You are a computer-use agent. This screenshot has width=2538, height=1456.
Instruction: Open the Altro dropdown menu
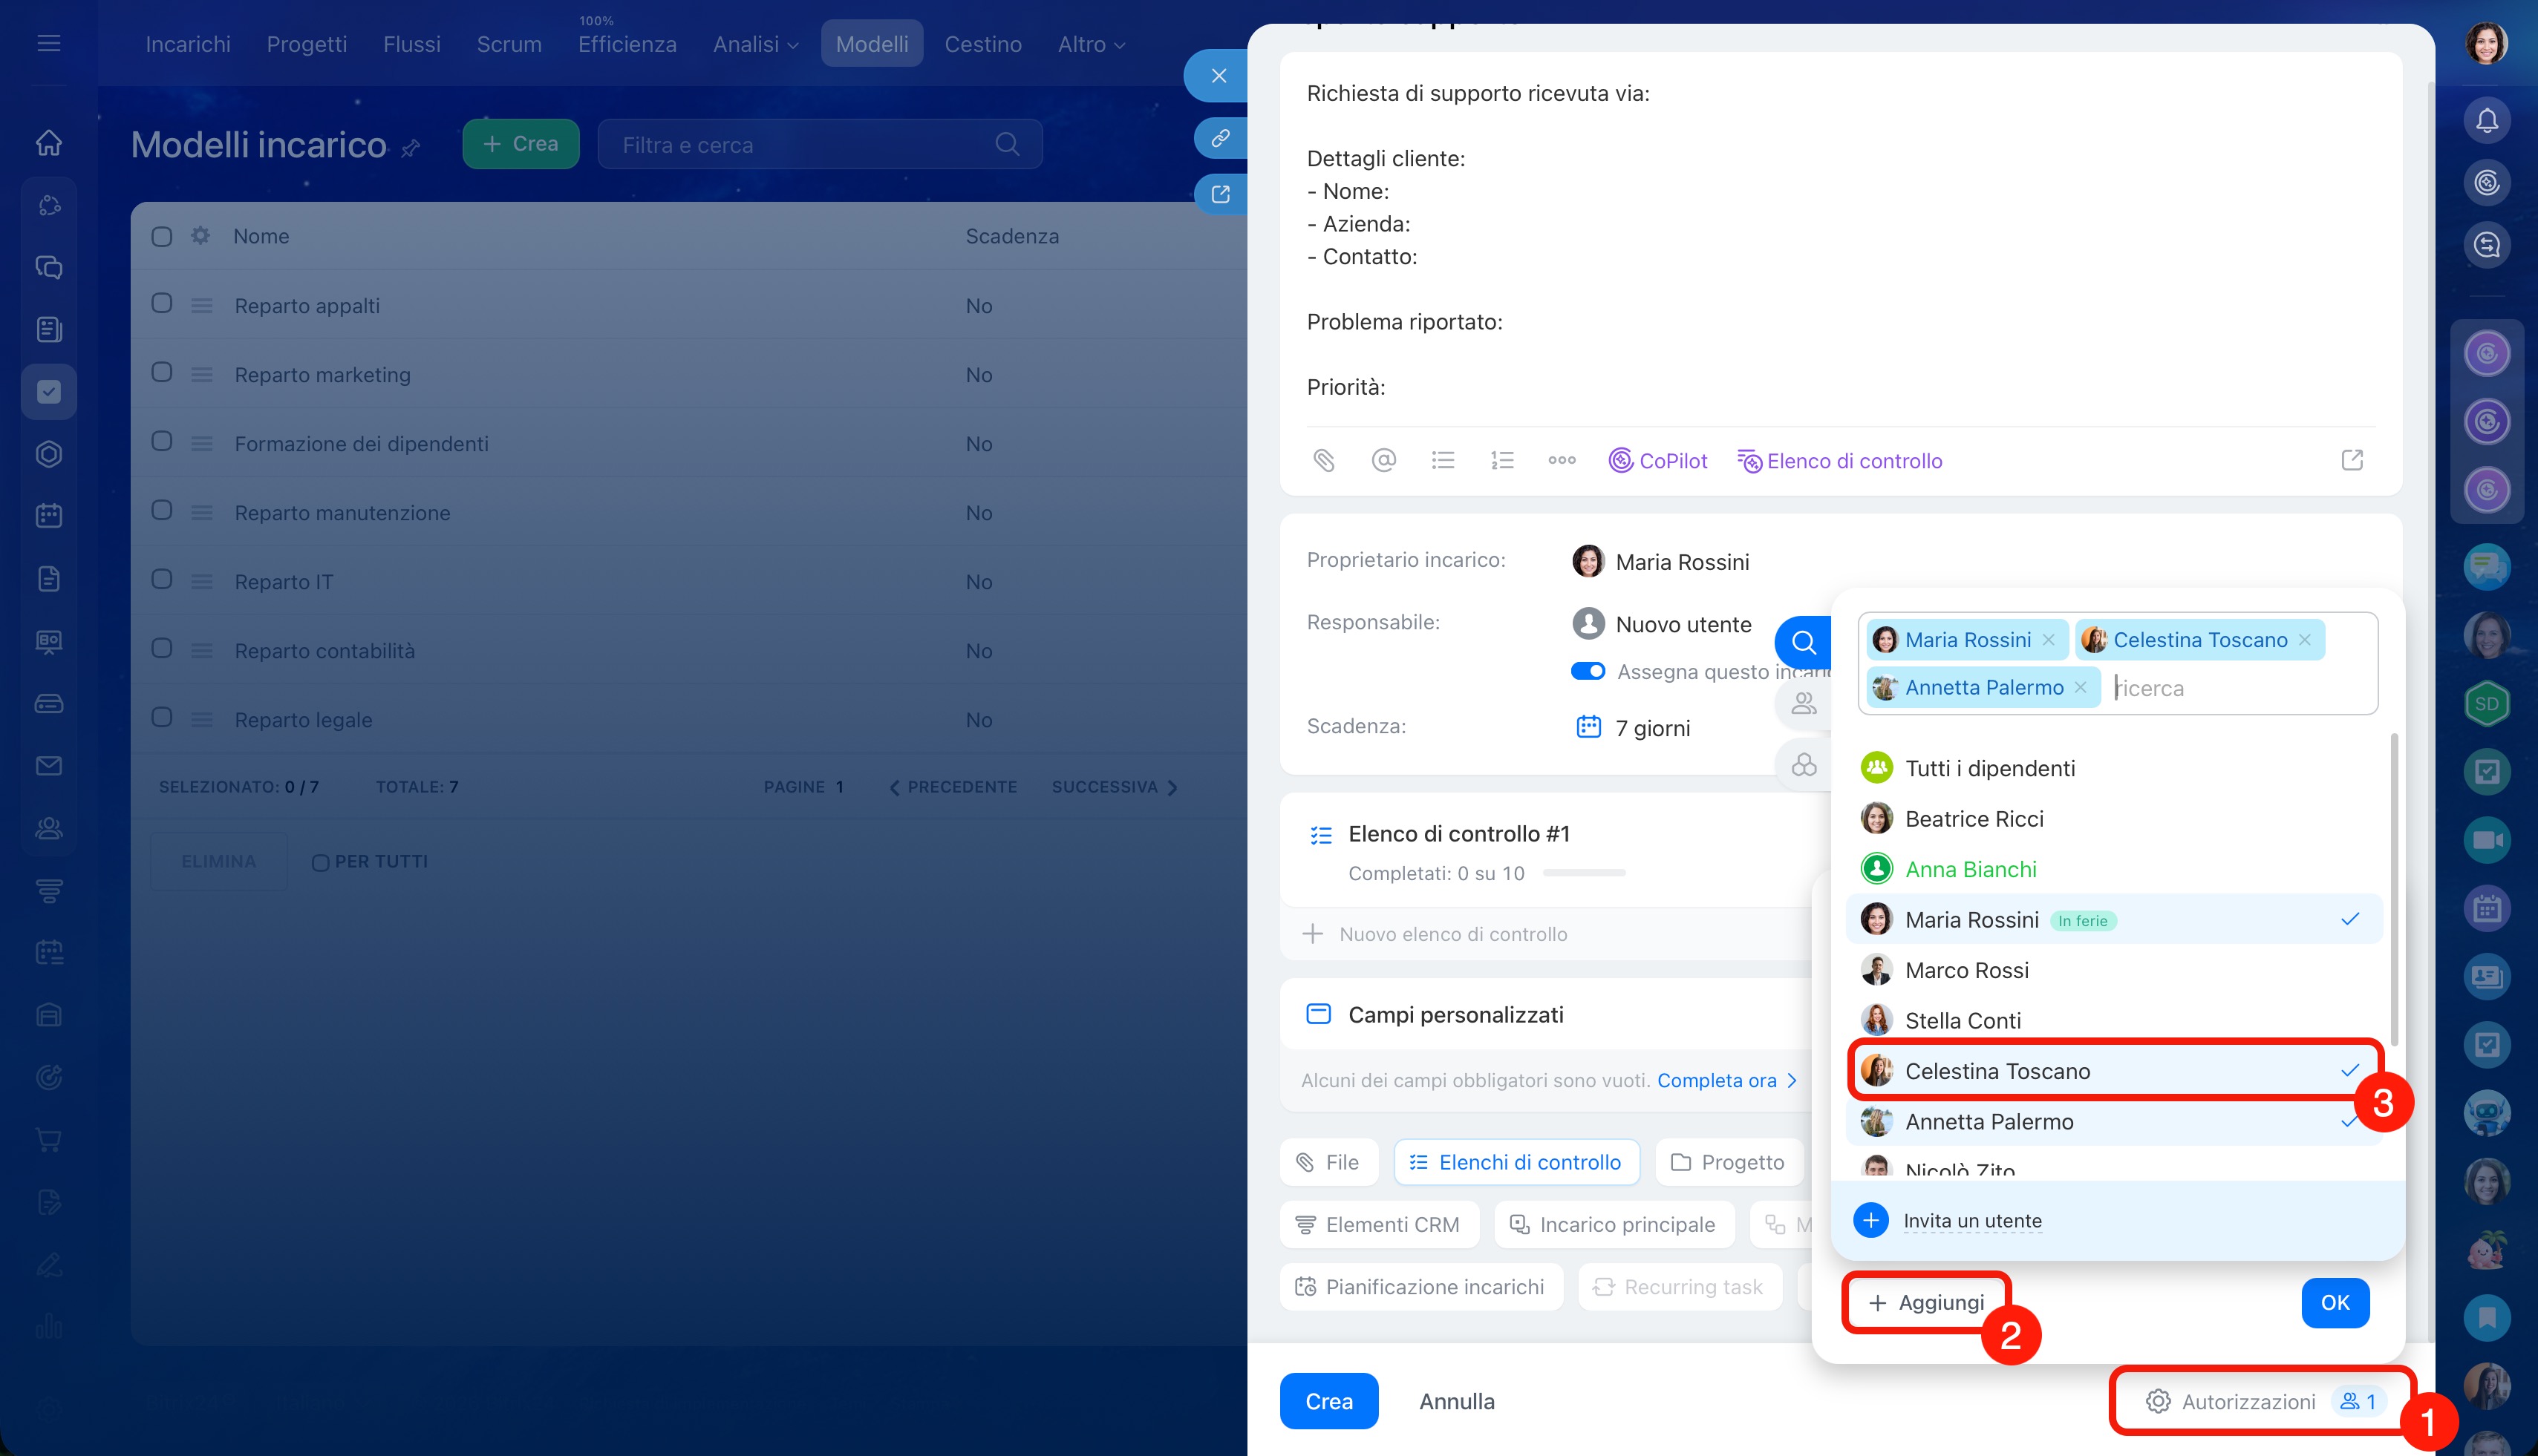click(1092, 44)
